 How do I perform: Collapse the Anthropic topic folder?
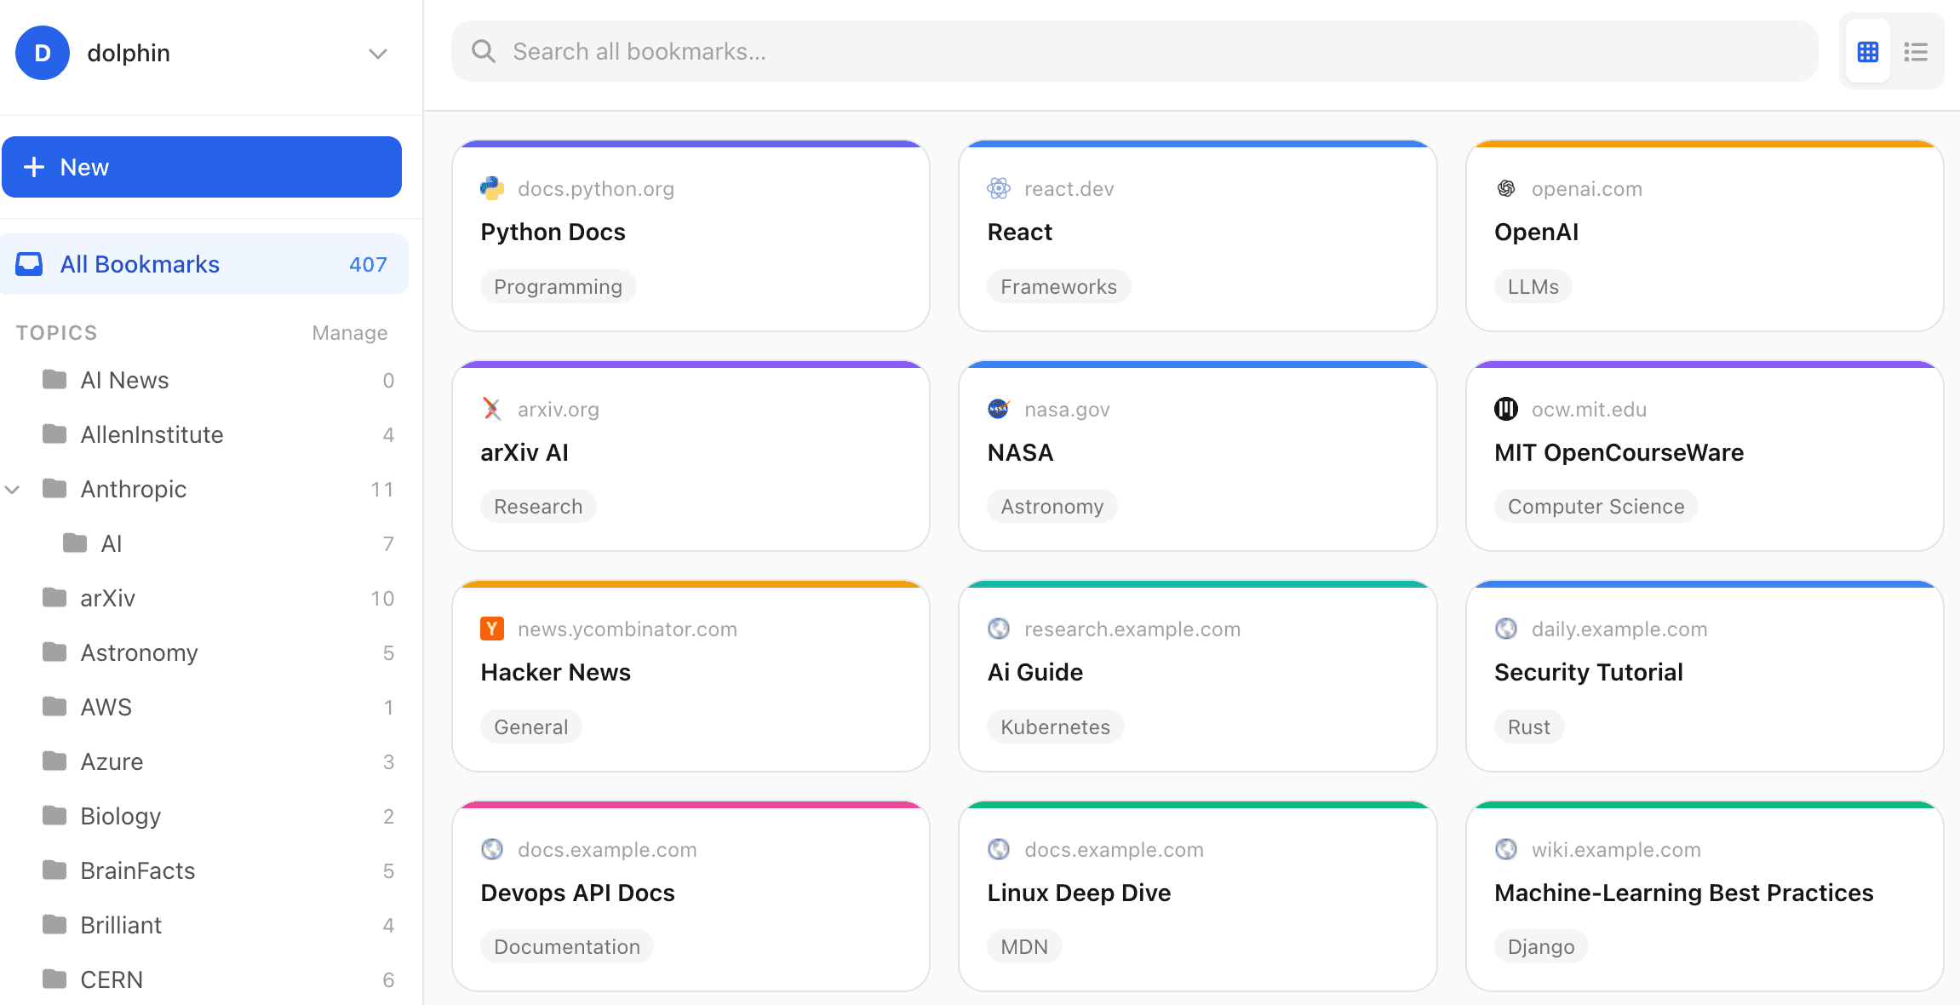(12, 490)
